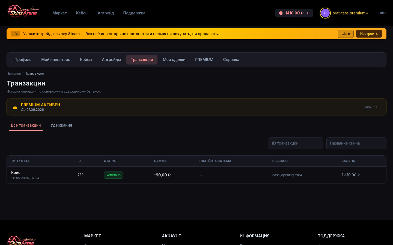
Task: Go to Маркет in top navigation
Action: pyautogui.click(x=59, y=13)
